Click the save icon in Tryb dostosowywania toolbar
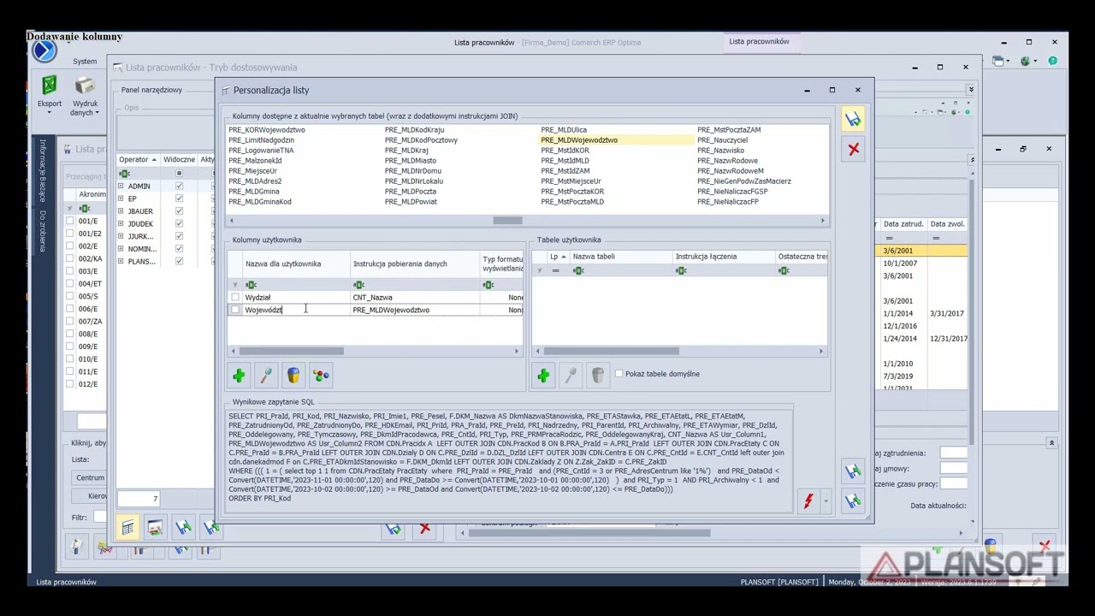This screenshot has width=1095, height=616. point(183,528)
